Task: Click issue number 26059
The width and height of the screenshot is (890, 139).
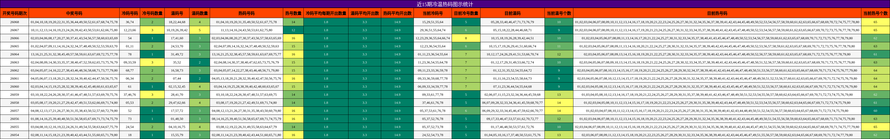Action: point(15,95)
